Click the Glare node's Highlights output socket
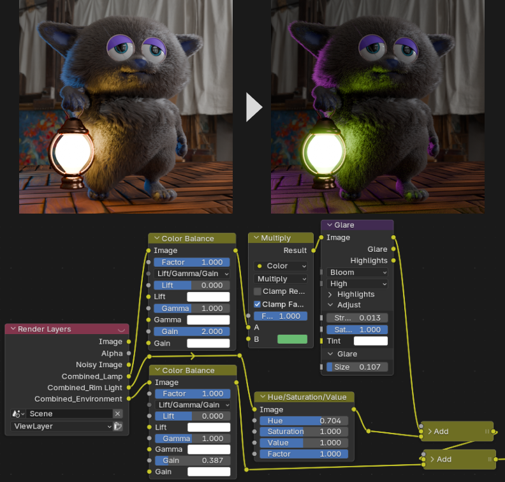This screenshot has width=505, height=482. click(393, 261)
